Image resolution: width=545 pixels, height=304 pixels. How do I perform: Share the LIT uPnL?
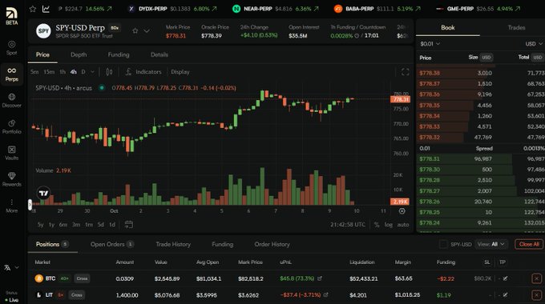click(x=325, y=295)
